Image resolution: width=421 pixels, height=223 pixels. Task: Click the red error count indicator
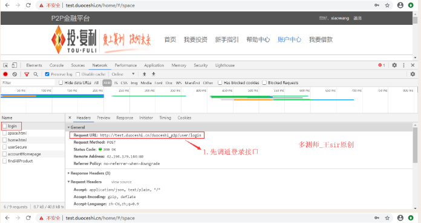point(382,65)
